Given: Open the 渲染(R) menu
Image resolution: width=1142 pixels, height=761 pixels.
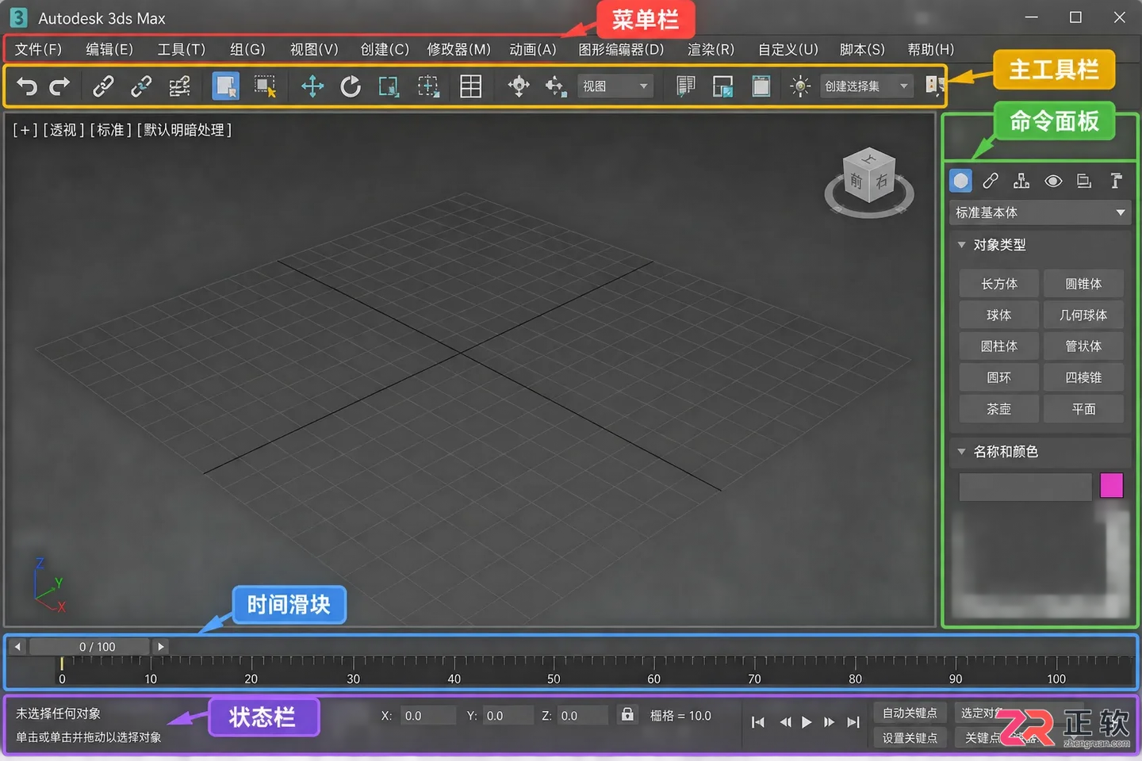Looking at the screenshot, I should pyautogui.click(x=711, y=49).
